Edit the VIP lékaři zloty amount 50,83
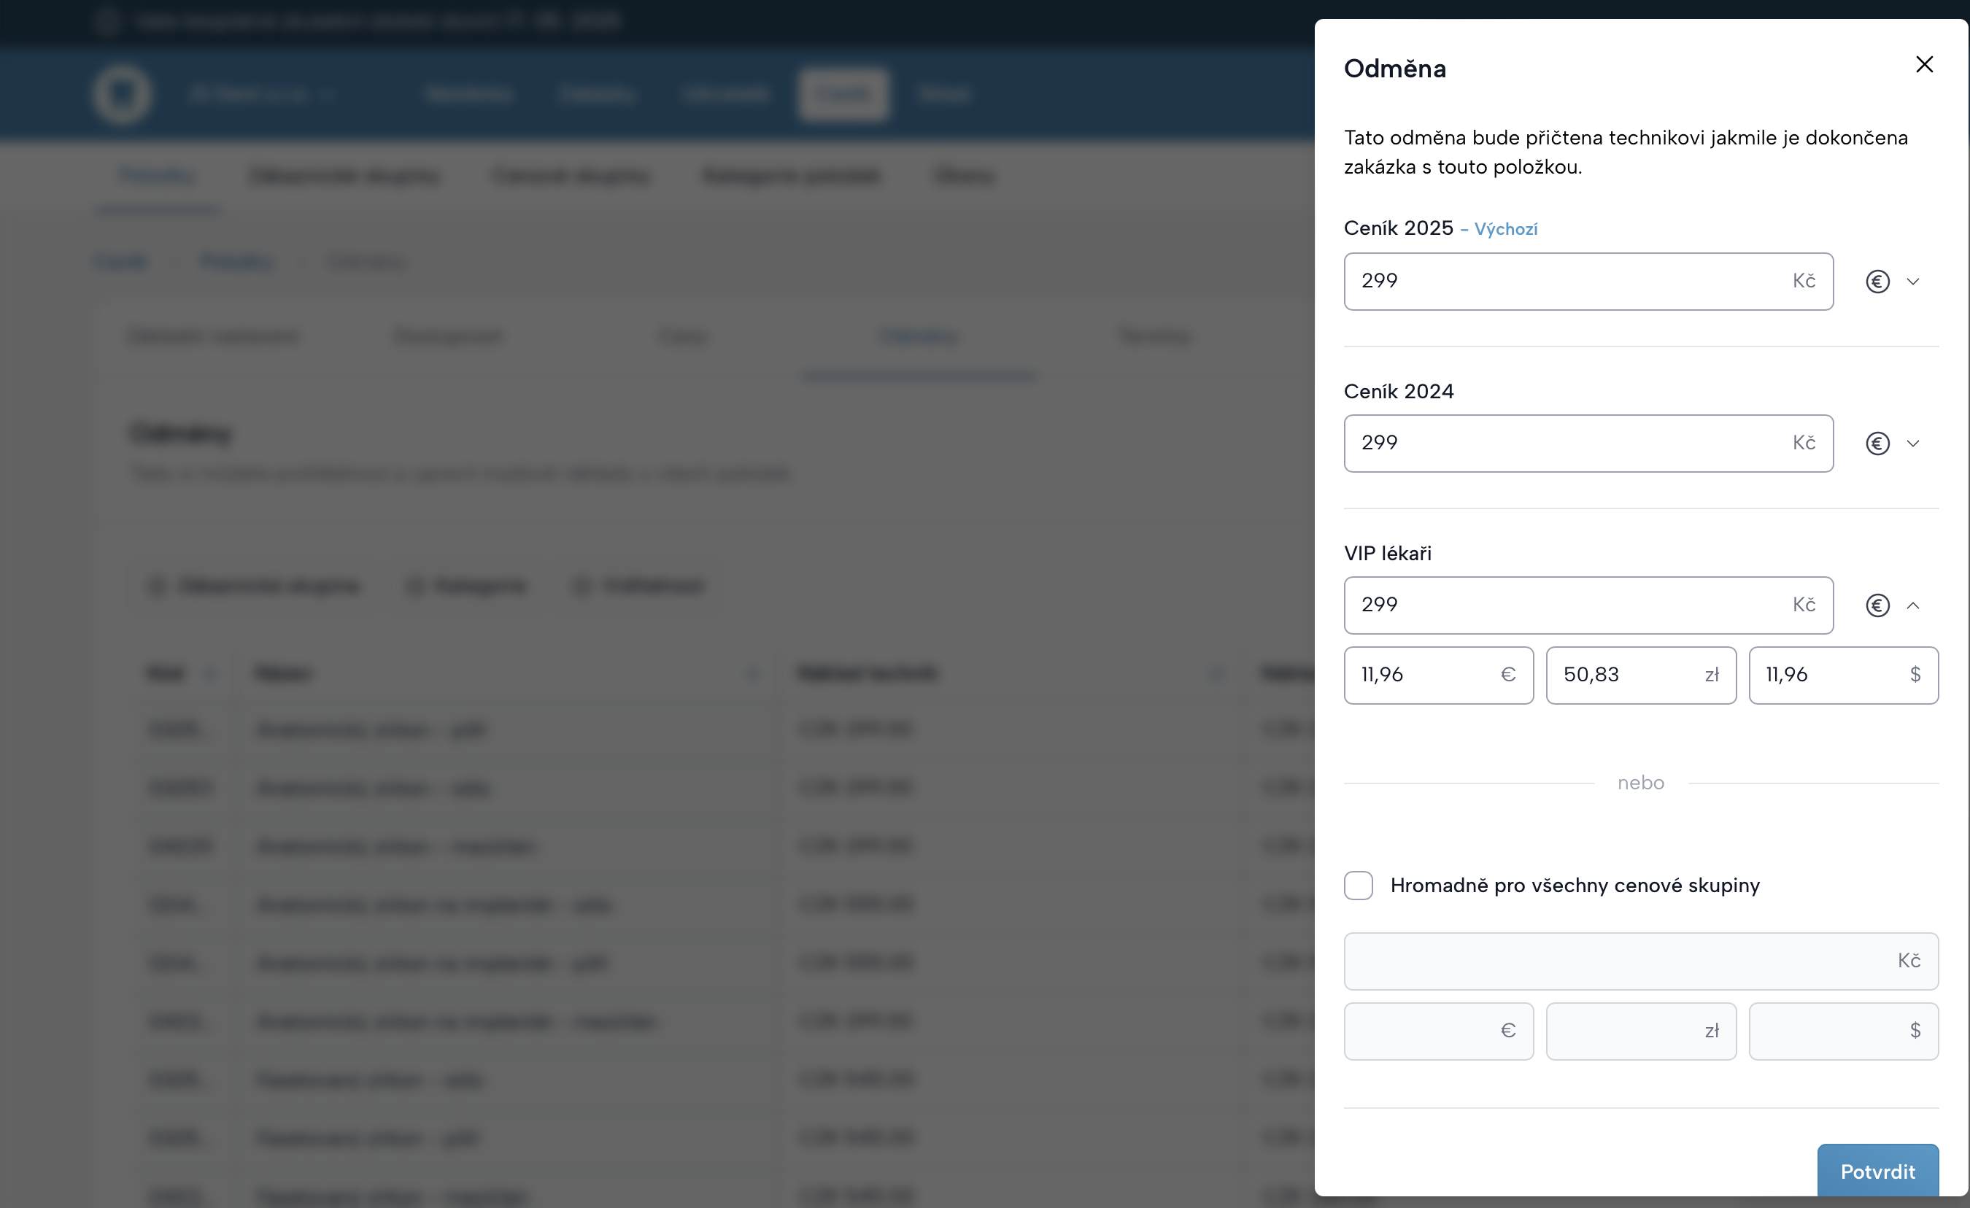 (1641, 675)
